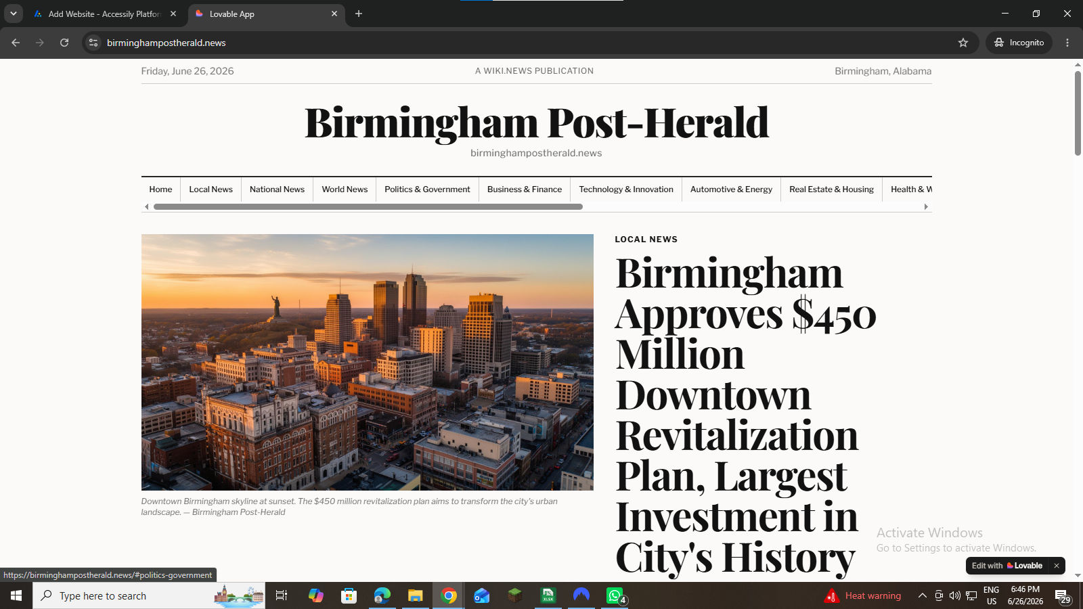Click the Edit with Lovable badge
Screen dimensions: 1083x609
tap(1007, 566)
